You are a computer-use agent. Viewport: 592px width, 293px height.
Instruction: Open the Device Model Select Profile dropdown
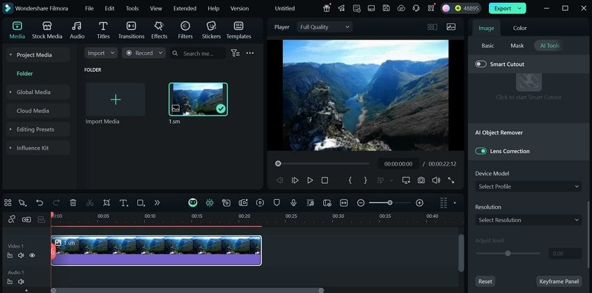[528, 187]
